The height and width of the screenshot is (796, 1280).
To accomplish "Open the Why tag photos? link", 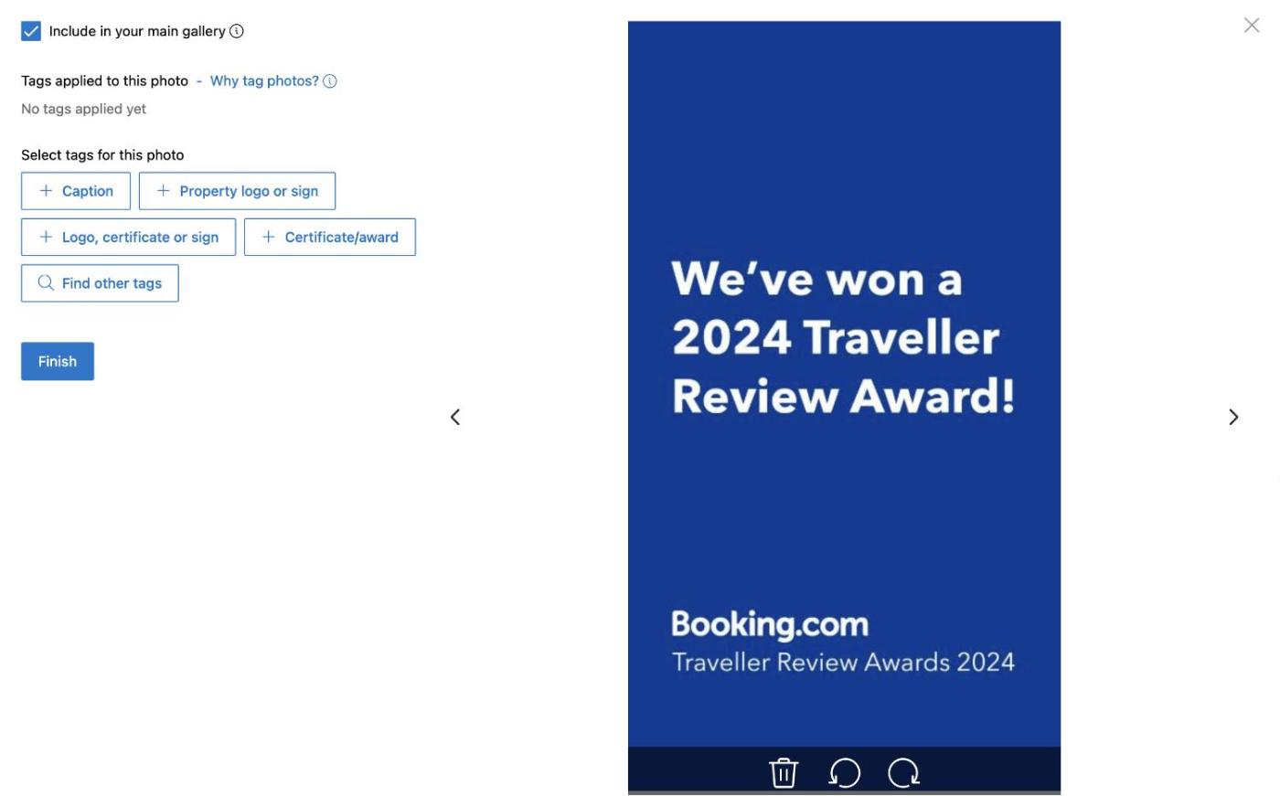I will (x=264, y=81).
